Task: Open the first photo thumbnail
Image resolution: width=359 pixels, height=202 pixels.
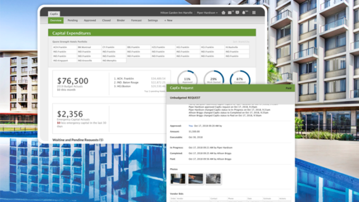Action: click(178, 179)
